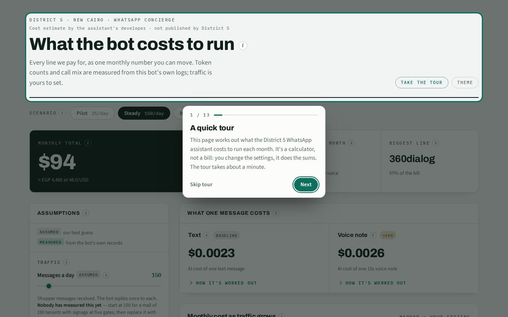Click the +16% badge beside Voice note
This screenshot has height=317, width=508.
click(388, 235)
